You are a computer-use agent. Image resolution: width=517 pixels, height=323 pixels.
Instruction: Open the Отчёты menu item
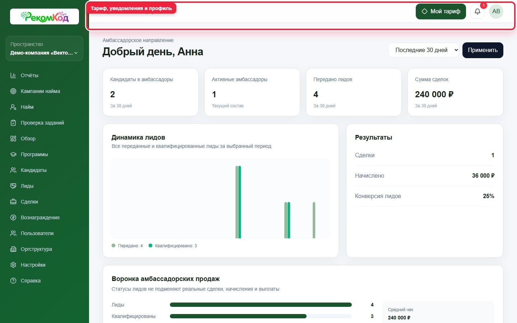point(45,75)
